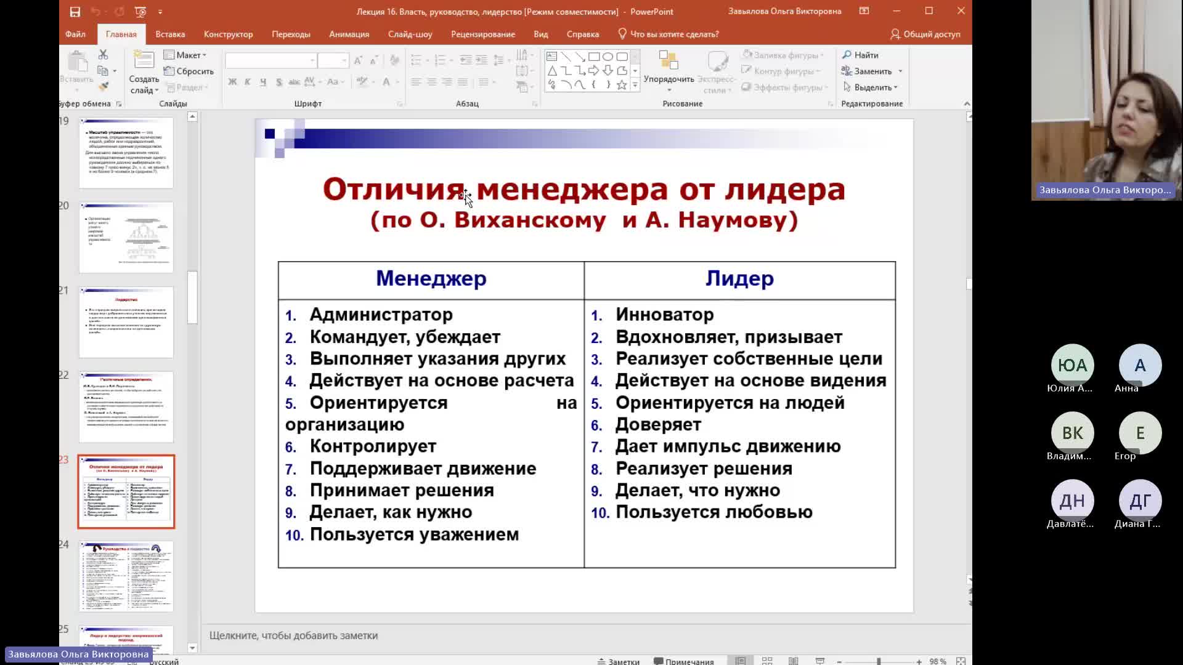Toggle bold (Ж) formatting
Image resolution: width=1183 pixels, height=665 pixels.
coord(232,81)
